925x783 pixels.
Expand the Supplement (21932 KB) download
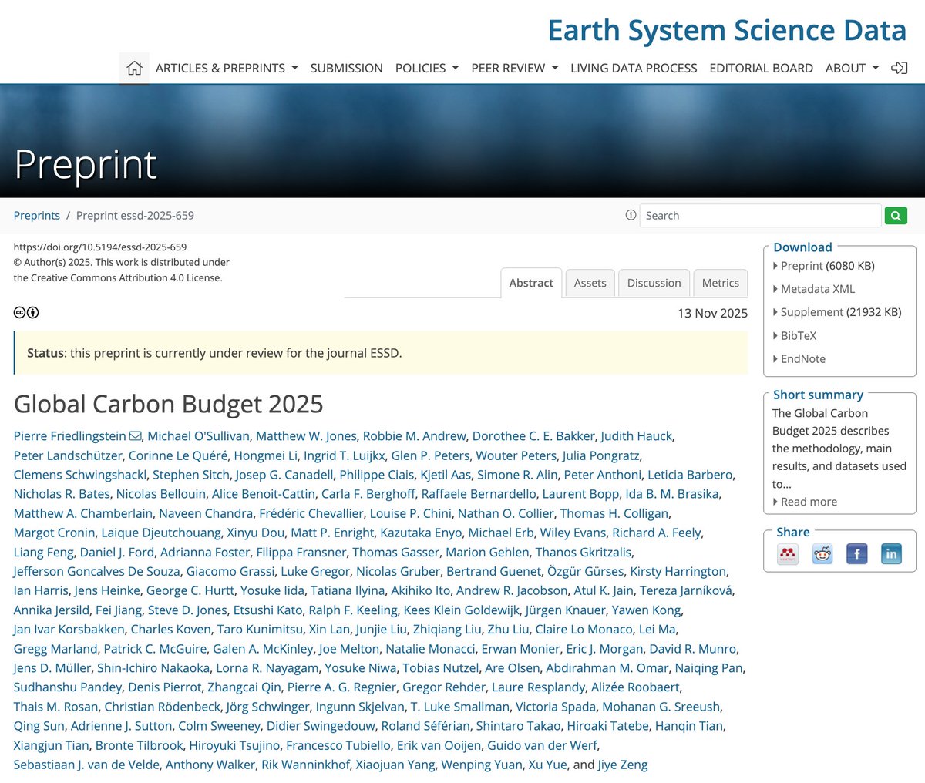coord(837,312)
